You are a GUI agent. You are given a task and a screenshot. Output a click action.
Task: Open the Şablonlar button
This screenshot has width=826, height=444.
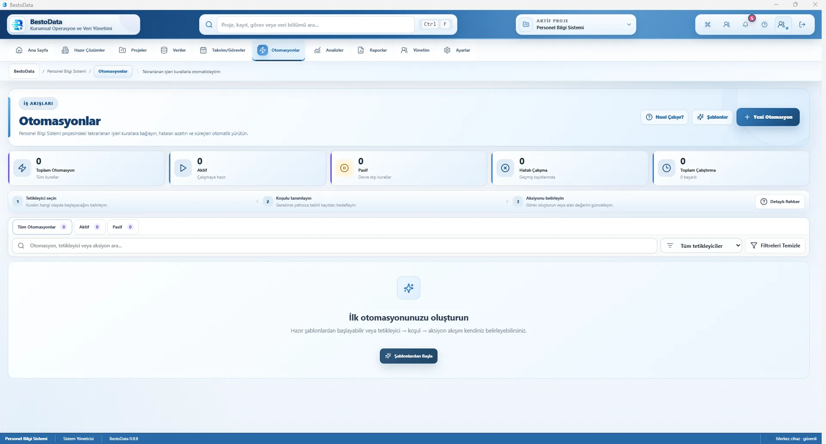[712, 117]
